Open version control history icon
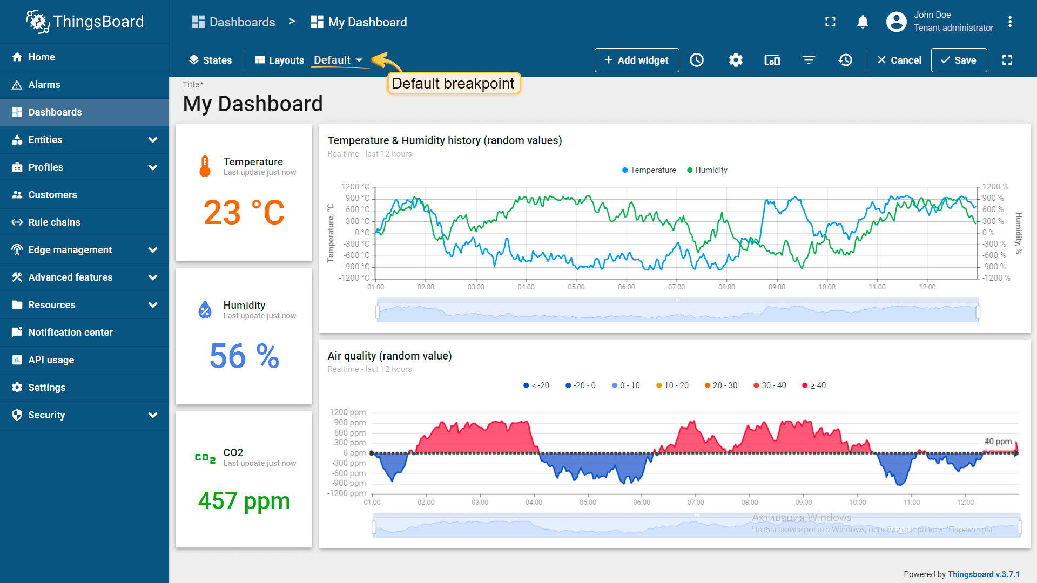 845,60
